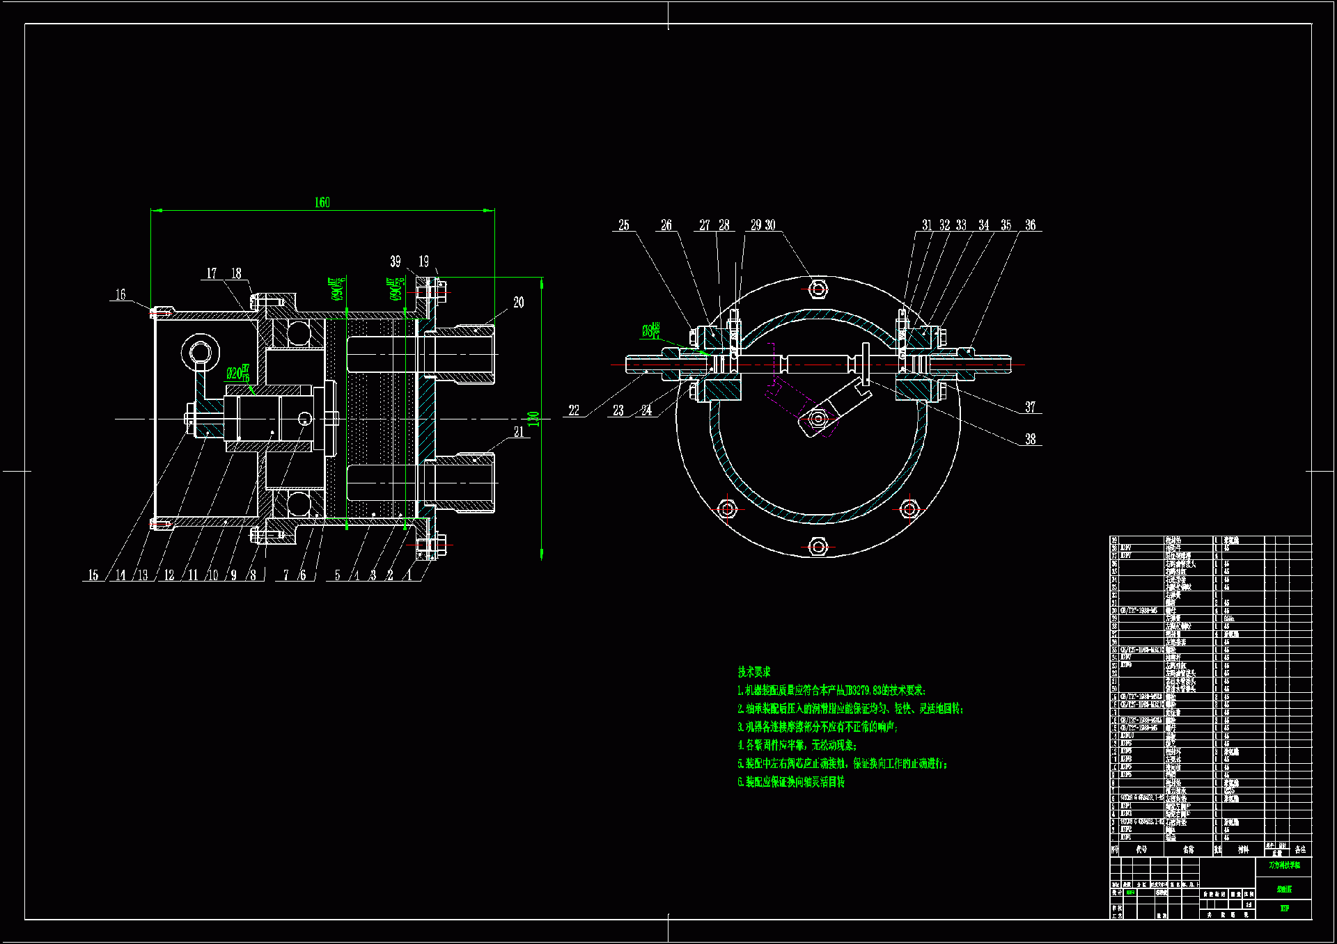Click the top hex bolt on circular flange
This screenshot has height=944, width=1337.
pos(818,288)
